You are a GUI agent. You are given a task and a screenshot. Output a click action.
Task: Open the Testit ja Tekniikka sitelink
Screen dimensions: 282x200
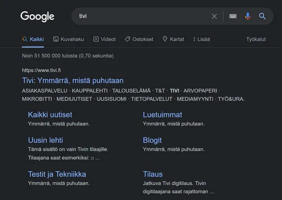click(x=57, y=174)
